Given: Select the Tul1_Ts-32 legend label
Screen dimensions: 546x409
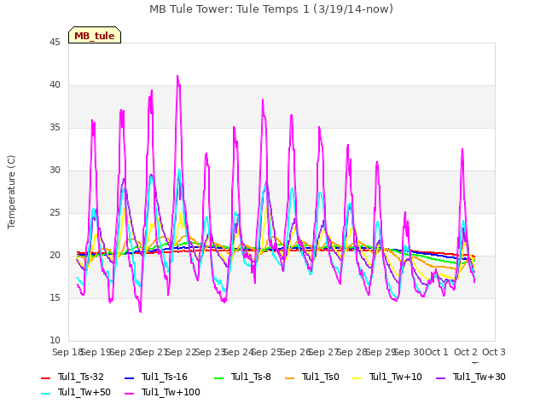Looking at the screenshot, I should [81, 377].
